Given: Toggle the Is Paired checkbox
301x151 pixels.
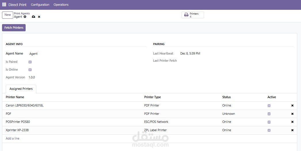Looking at the screenshot, I should [30, 62].
